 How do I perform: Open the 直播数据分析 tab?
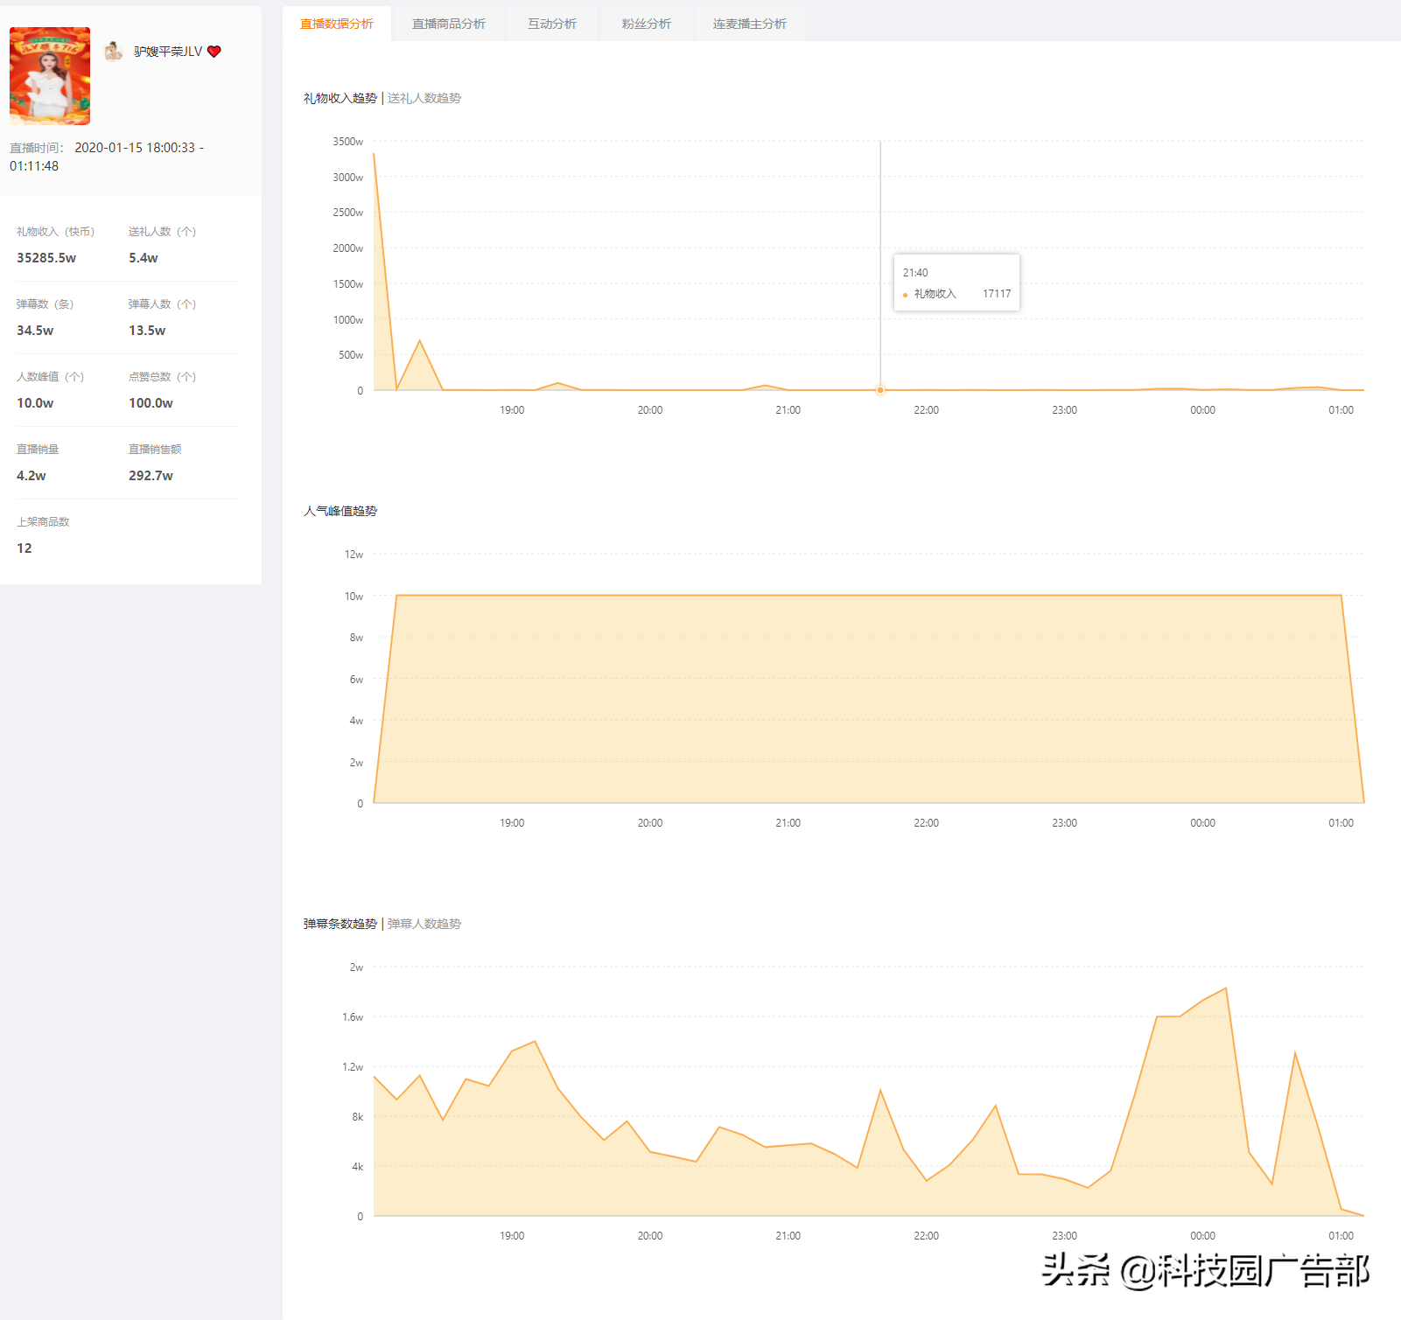[x=336, y=24]
